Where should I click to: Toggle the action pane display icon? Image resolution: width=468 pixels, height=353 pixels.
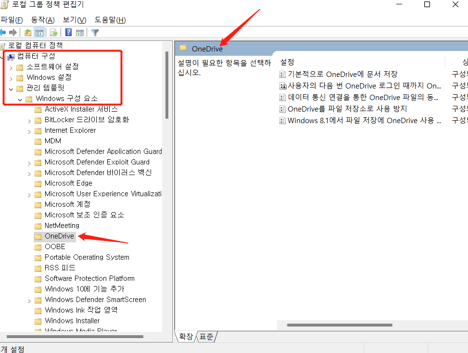click(79, 32)
